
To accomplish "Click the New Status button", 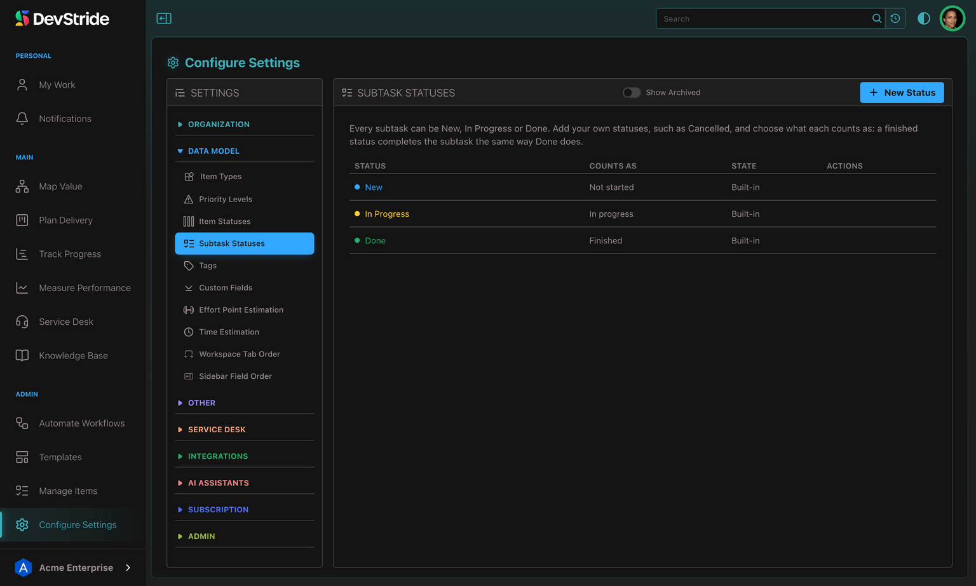I will (902, 93).
